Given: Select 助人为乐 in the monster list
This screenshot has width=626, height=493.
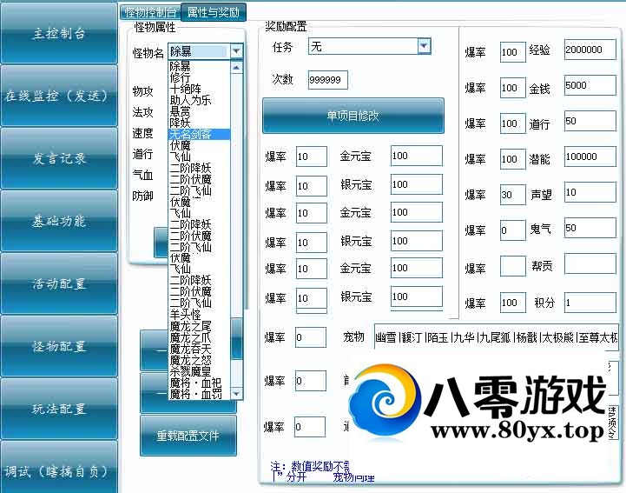Looking at the screenshot, I should point(199,100).
